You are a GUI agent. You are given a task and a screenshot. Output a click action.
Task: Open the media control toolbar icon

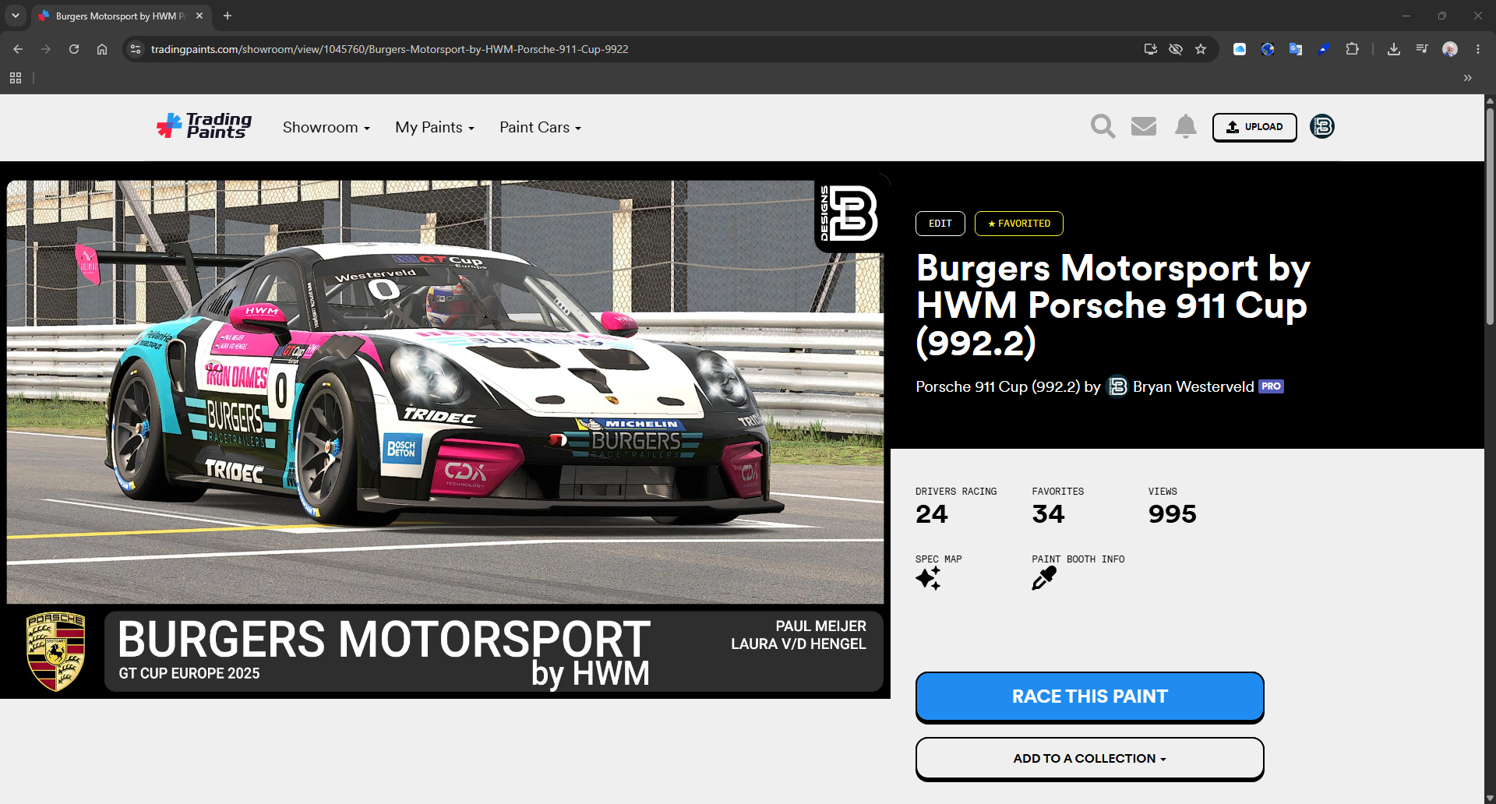click(x=1422, y=49)
